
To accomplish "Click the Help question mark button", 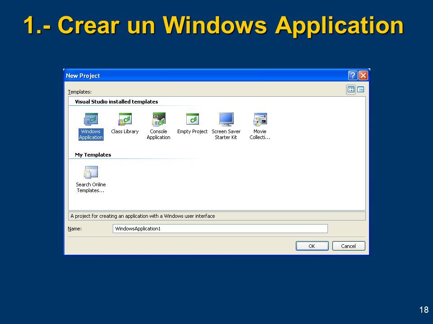I will point(353,75).
